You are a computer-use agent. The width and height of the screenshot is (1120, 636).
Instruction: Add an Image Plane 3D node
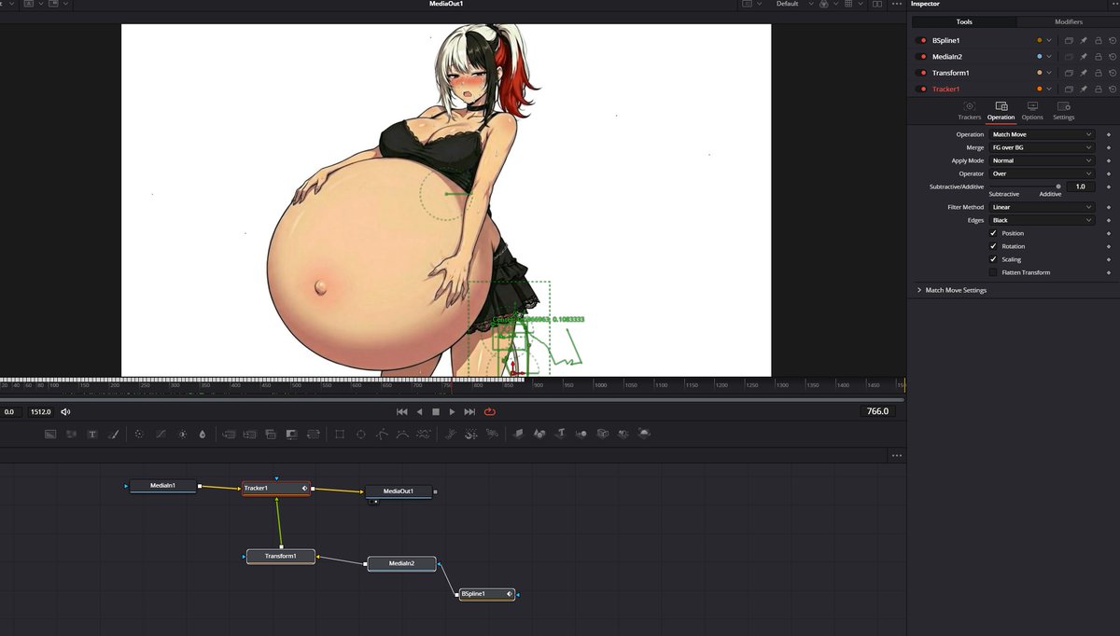(518, 434)
